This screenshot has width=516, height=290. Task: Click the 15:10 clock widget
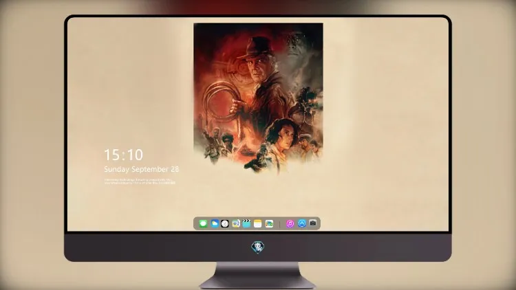coord(124,155)
